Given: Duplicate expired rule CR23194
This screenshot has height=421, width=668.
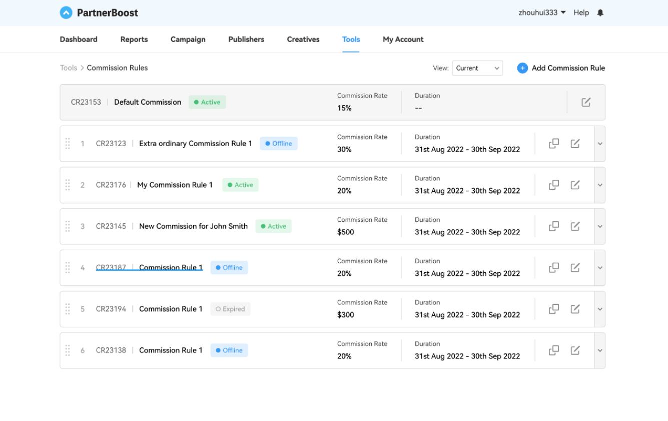Looking at the screenshot, I should click(553, 309).
